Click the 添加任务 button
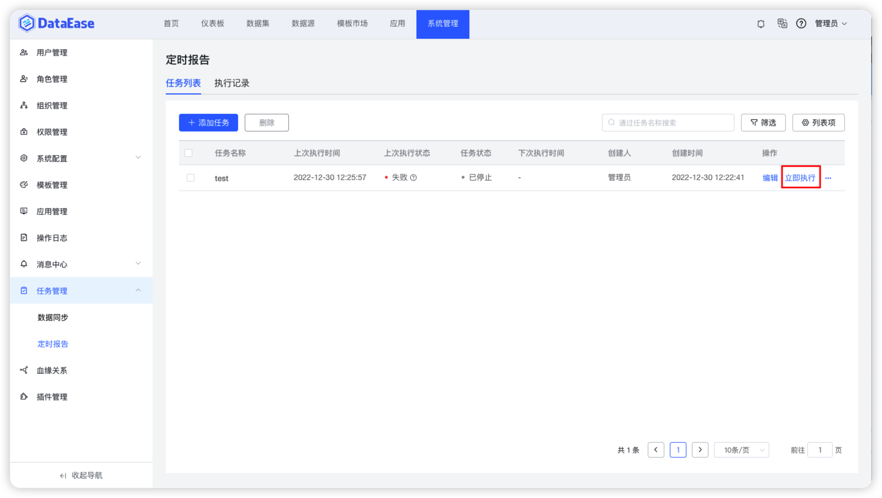The width and height of the screenshot is (882, 498). 208,123
